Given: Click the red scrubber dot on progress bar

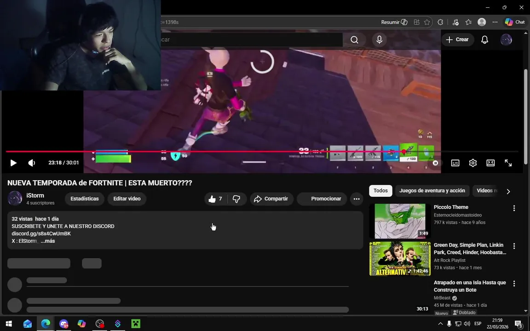Looking at the screenshot, I should pos(404,152).
